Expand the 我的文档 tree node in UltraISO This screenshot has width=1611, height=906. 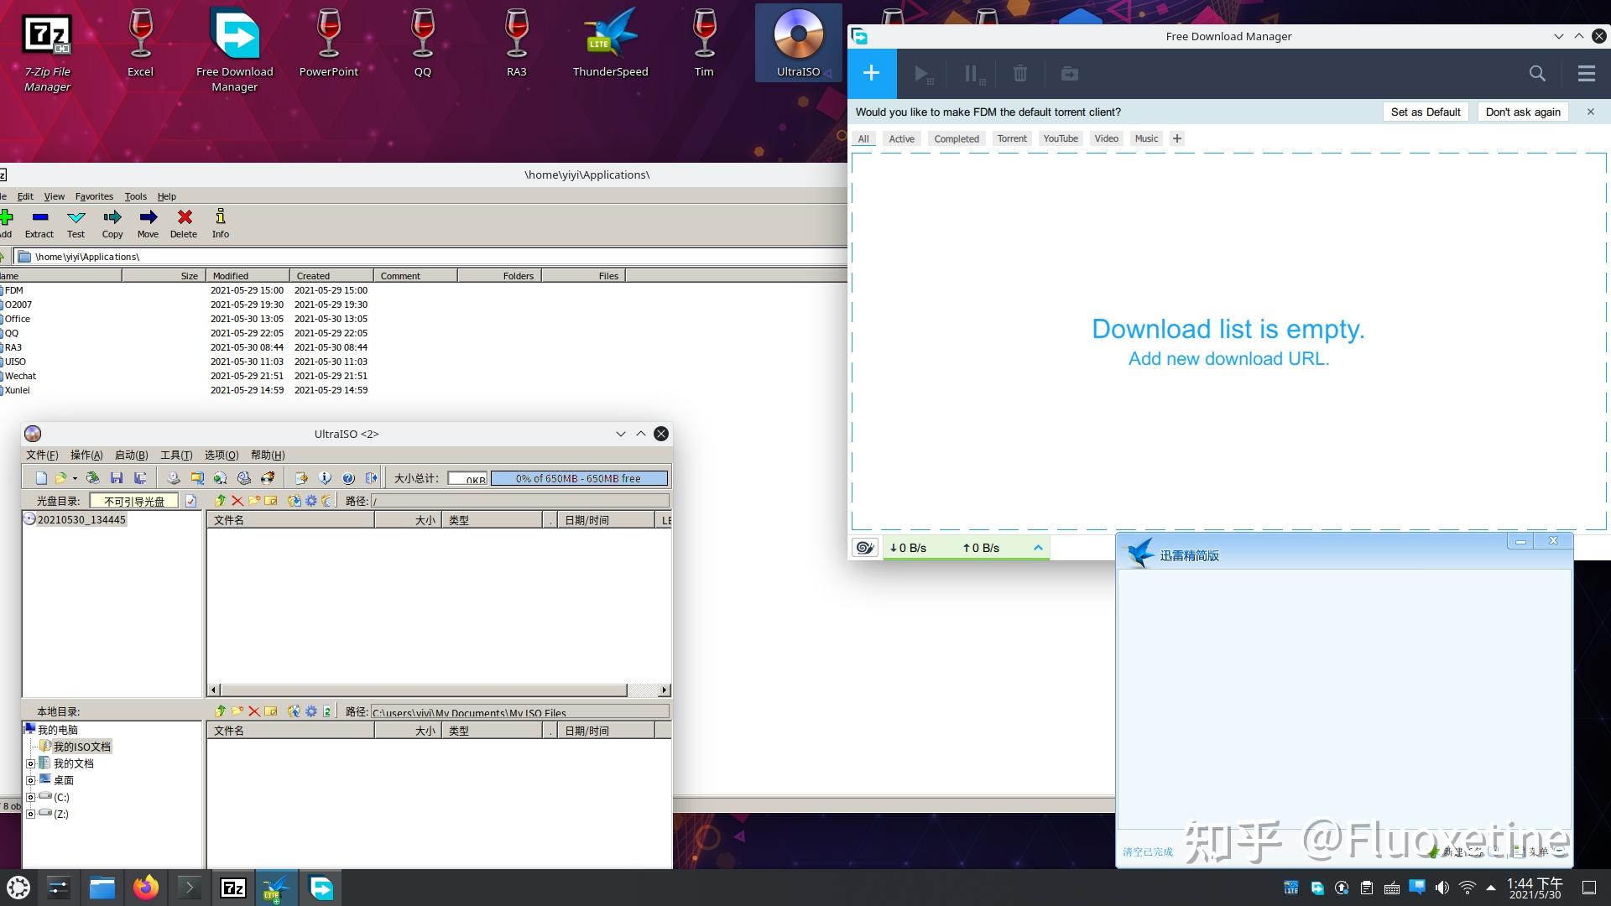[x=31, y=763]
